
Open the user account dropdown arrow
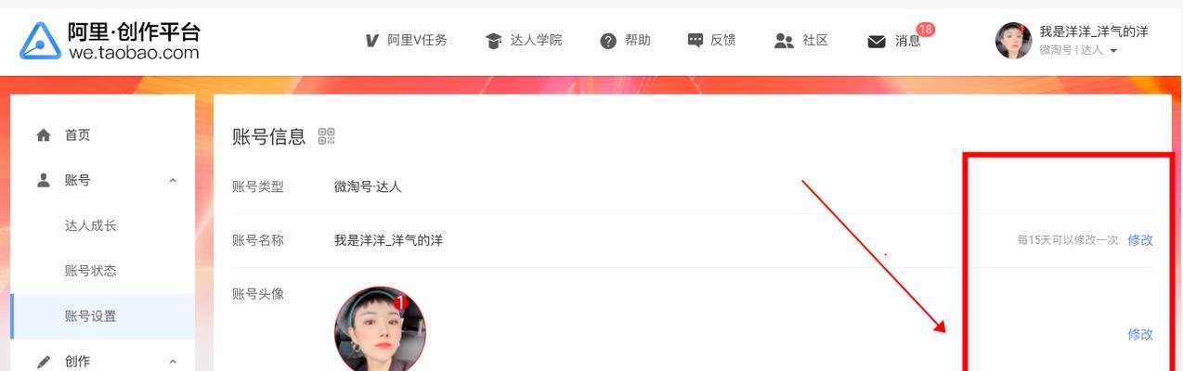pos(1113,51)
